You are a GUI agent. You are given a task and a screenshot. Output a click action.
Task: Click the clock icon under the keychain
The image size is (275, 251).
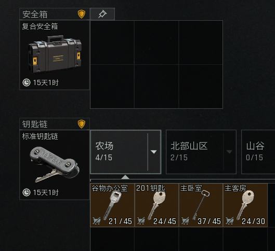[27, 192]
